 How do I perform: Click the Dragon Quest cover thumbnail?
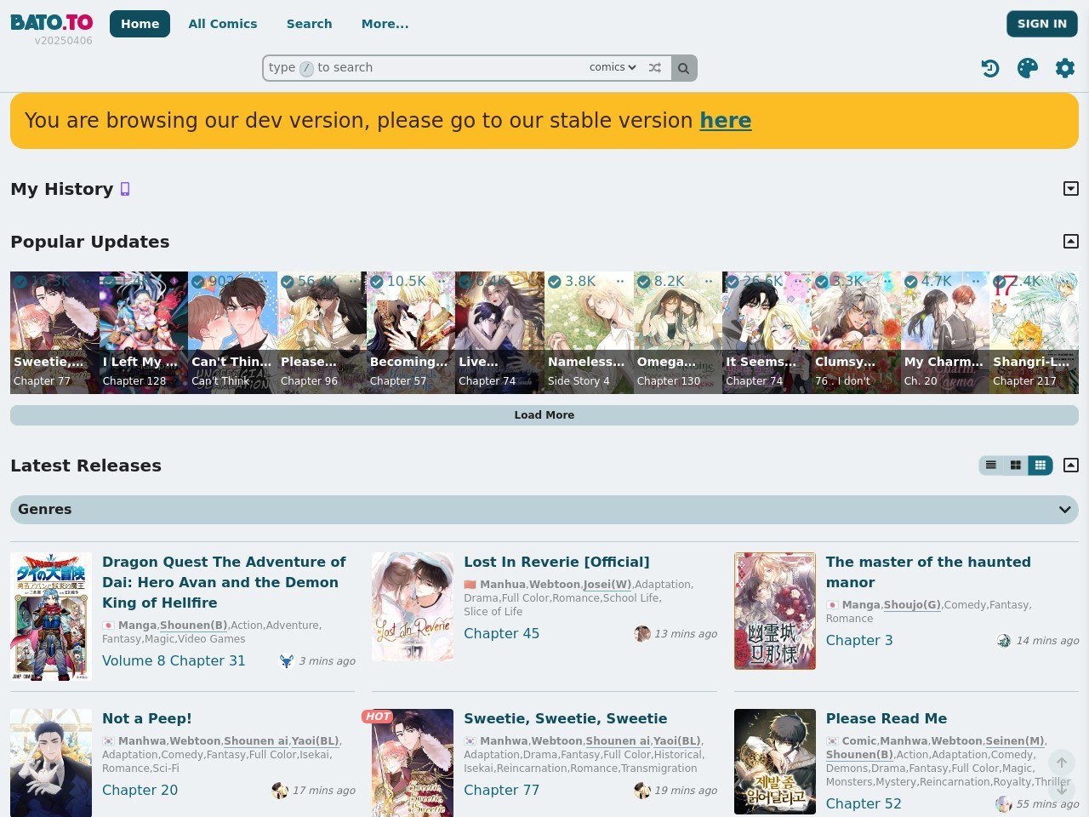coord(51,617)
